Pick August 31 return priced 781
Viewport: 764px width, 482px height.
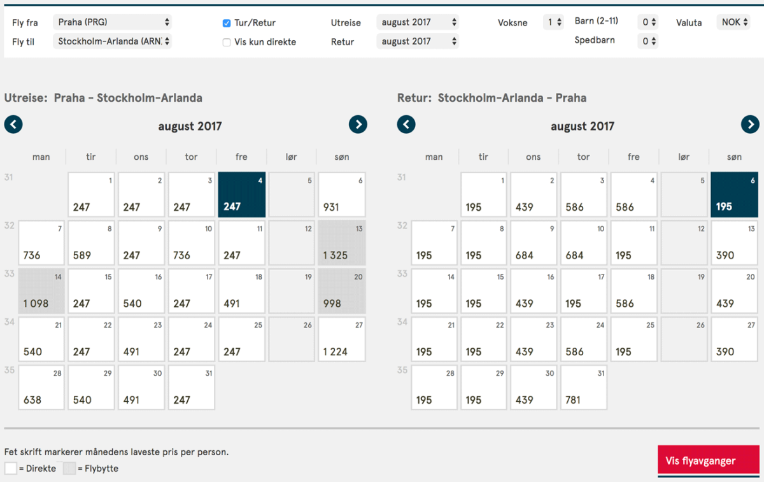(584, 388)
